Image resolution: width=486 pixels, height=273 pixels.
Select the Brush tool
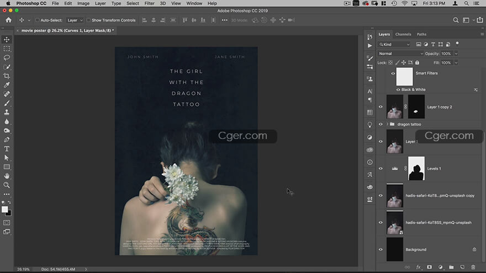click(7, 103)
